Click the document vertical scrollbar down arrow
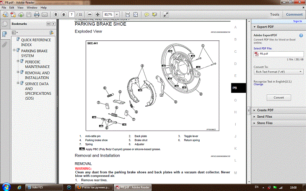 [x=249, y=182]
